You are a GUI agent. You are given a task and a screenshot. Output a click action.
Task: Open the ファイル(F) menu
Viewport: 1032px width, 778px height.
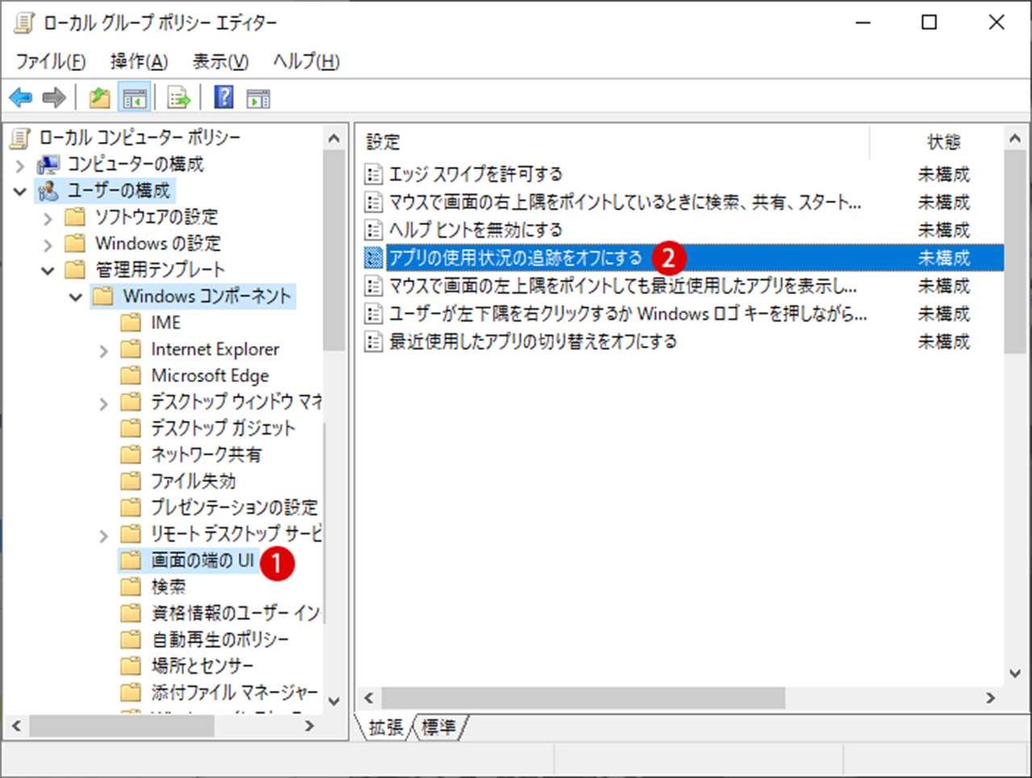[x=51, y=61]
